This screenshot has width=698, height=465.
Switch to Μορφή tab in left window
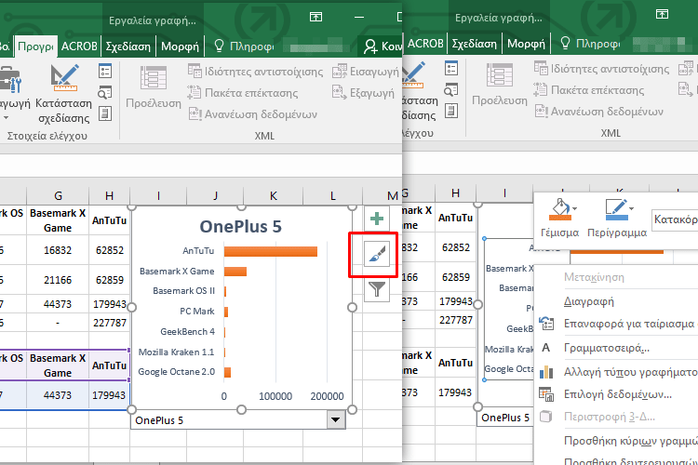[x=180, y=46]
